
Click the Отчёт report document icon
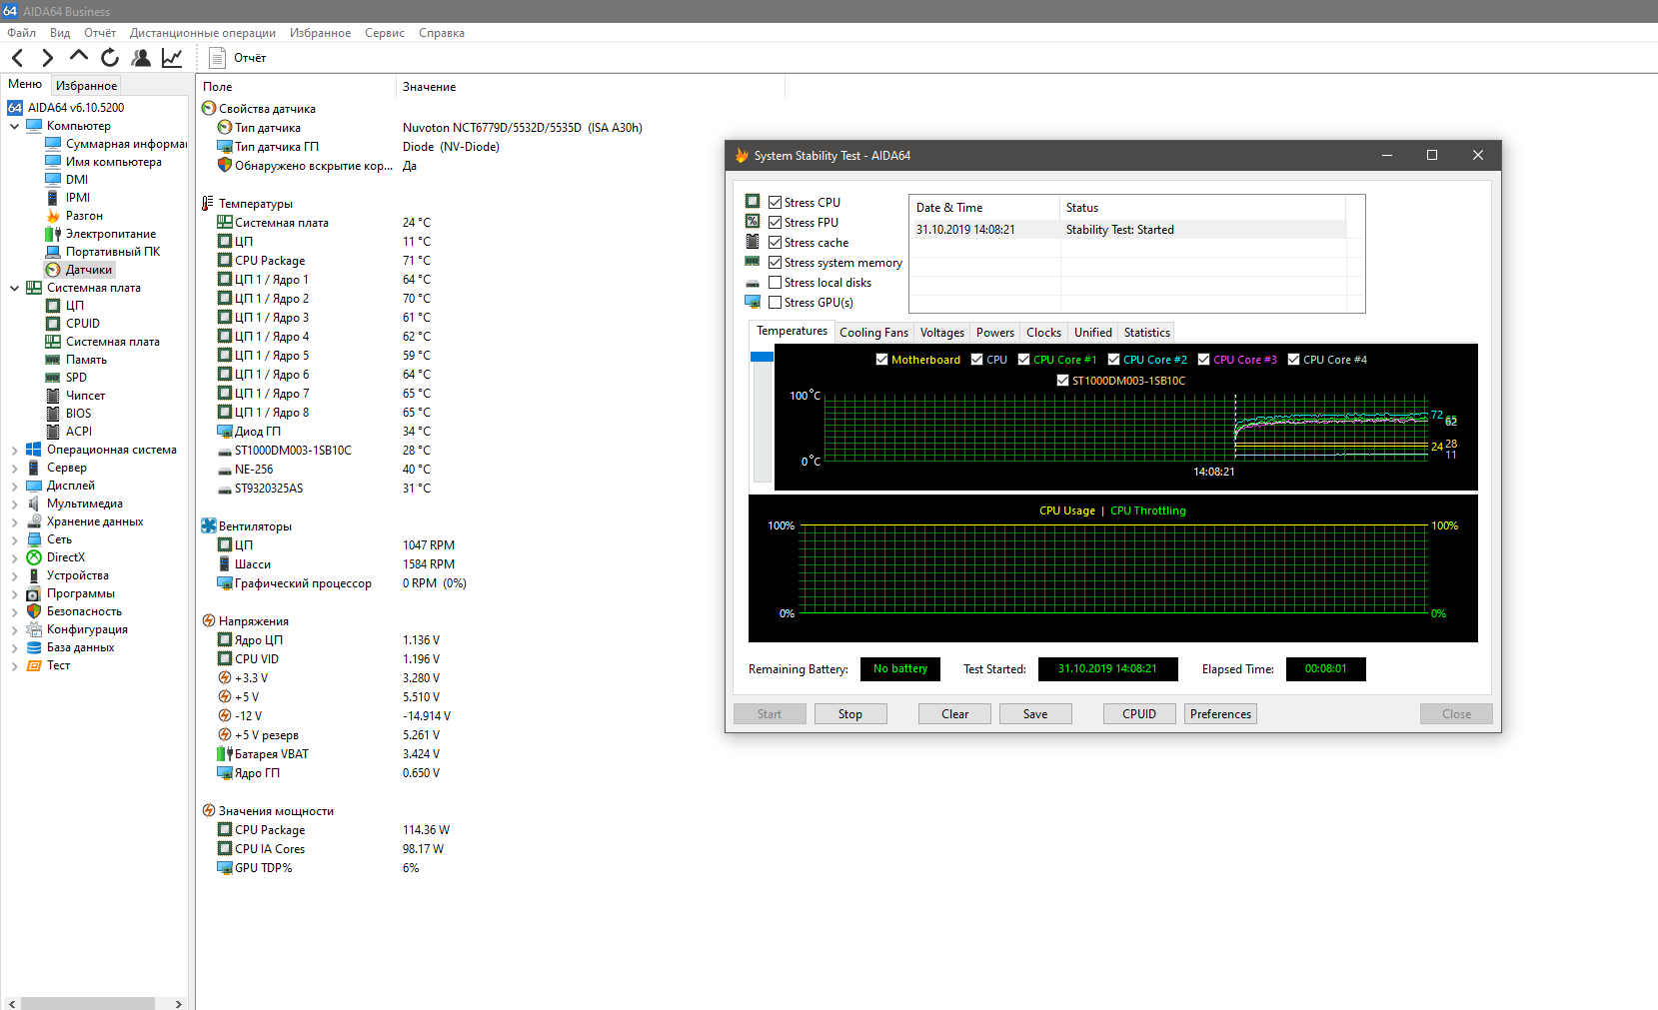point(217,58)
